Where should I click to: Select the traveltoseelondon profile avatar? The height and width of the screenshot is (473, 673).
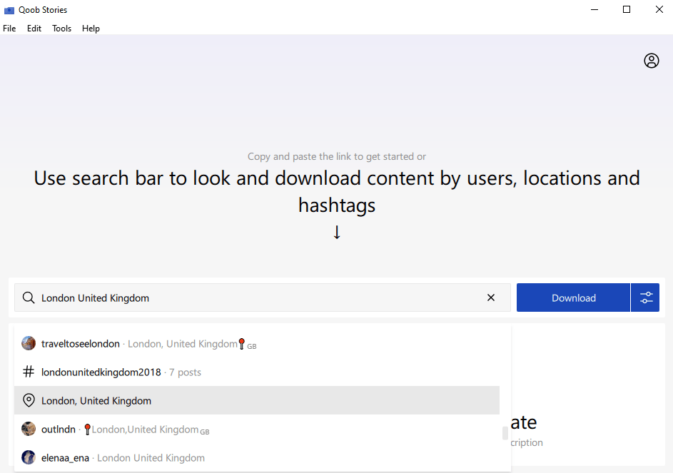point(29,343)
